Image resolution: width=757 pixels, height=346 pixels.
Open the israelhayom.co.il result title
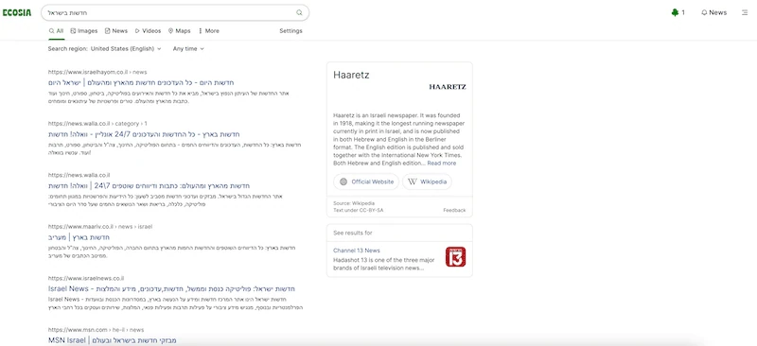(141, 82)
